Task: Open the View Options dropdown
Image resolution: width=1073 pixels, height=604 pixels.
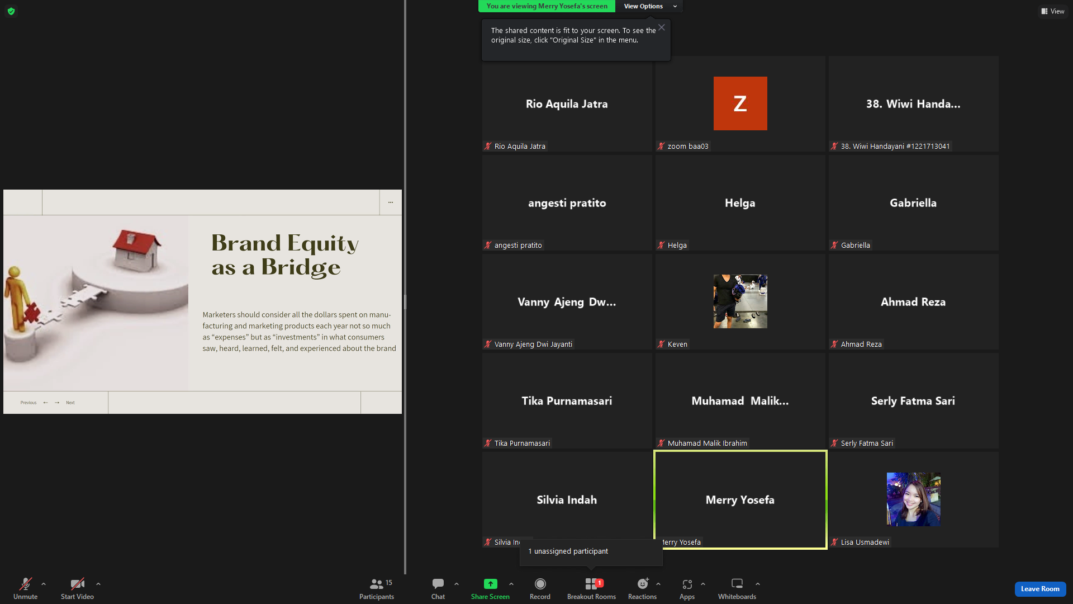Action: click(x=649, y=6)
